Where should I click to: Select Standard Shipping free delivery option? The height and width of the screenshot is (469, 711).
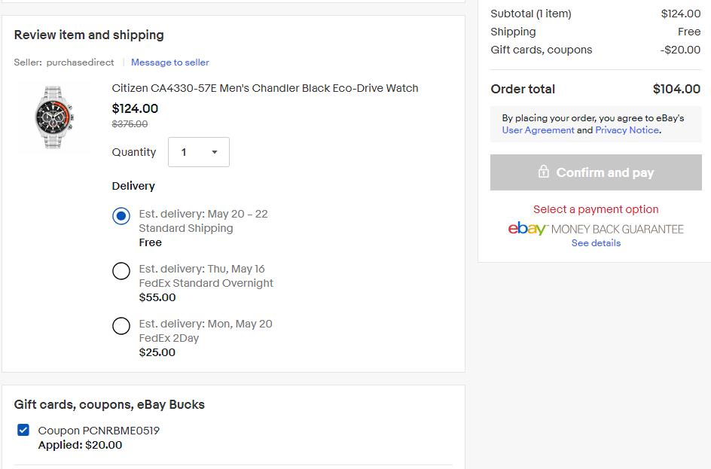tap(121, 216)
